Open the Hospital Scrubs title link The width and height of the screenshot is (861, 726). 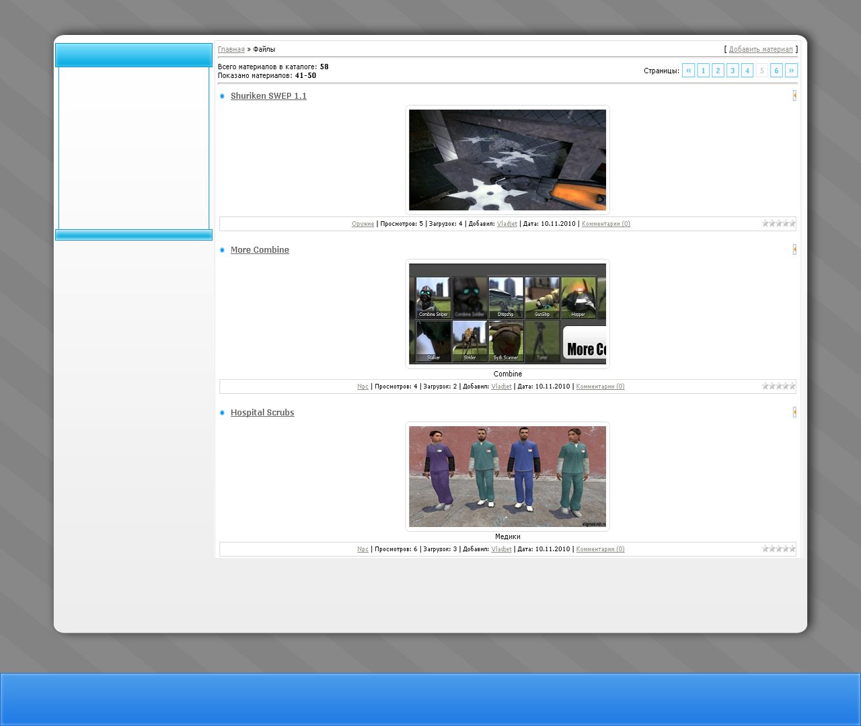click(x=262, y=413)
